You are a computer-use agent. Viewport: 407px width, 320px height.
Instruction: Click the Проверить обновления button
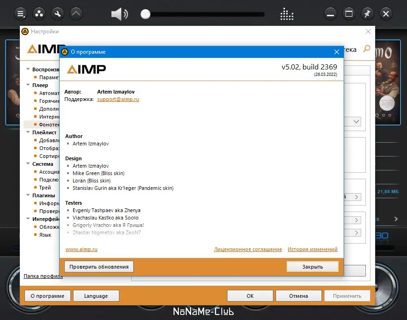[x=99, y=267]
